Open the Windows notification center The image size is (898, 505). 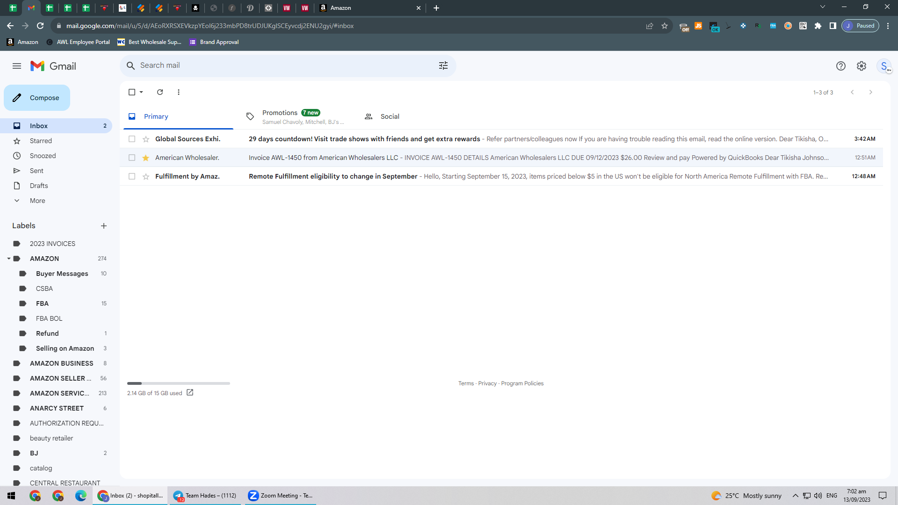pos(883,496)
